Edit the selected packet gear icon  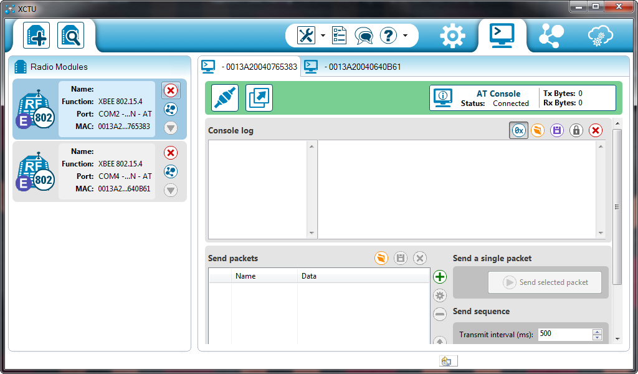coord(440,295)
